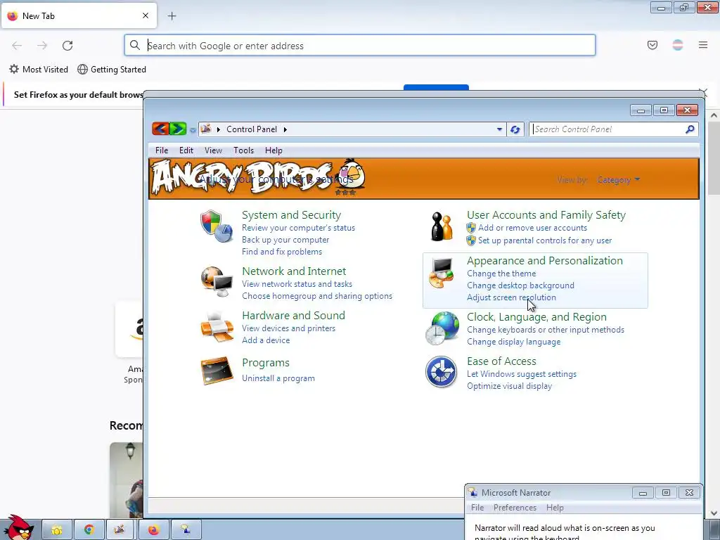
Task: Click View network status and tasks
Action: point(297,284)
